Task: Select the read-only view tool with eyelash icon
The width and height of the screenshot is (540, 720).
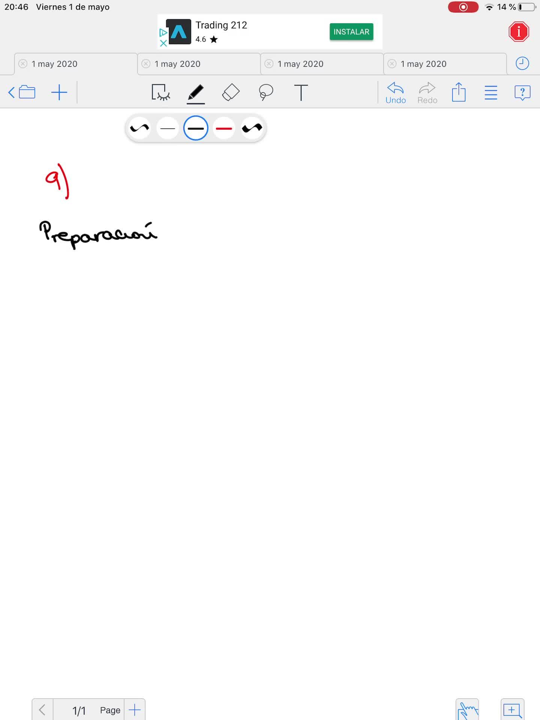Action: coord(160,92)
